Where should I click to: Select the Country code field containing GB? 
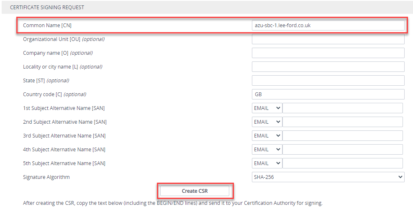click(x=328, y=94)
